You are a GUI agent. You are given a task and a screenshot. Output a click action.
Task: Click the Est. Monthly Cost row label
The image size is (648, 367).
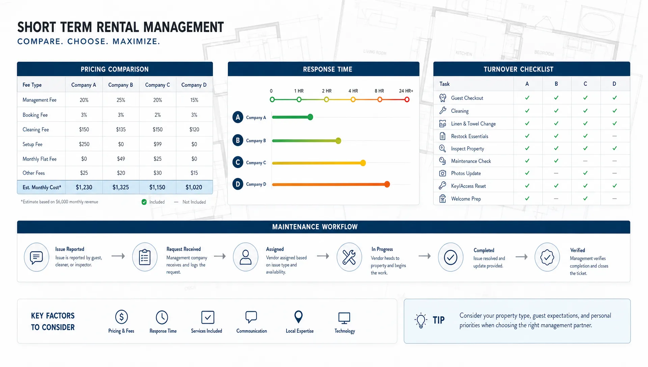42,188
